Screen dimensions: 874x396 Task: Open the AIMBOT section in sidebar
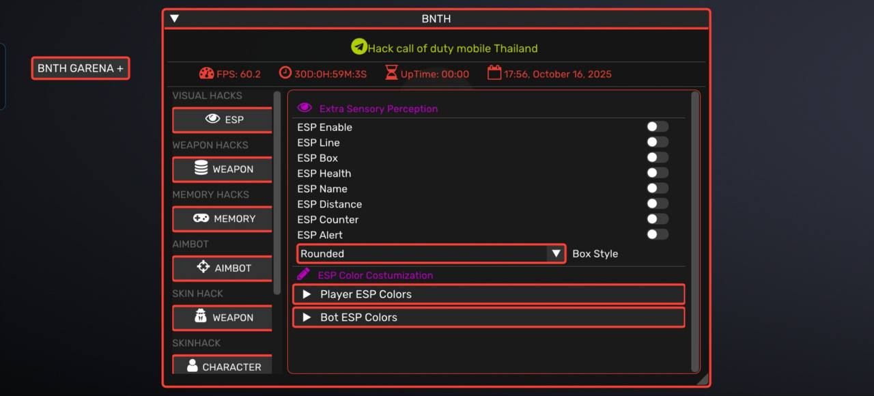point(223,268)
